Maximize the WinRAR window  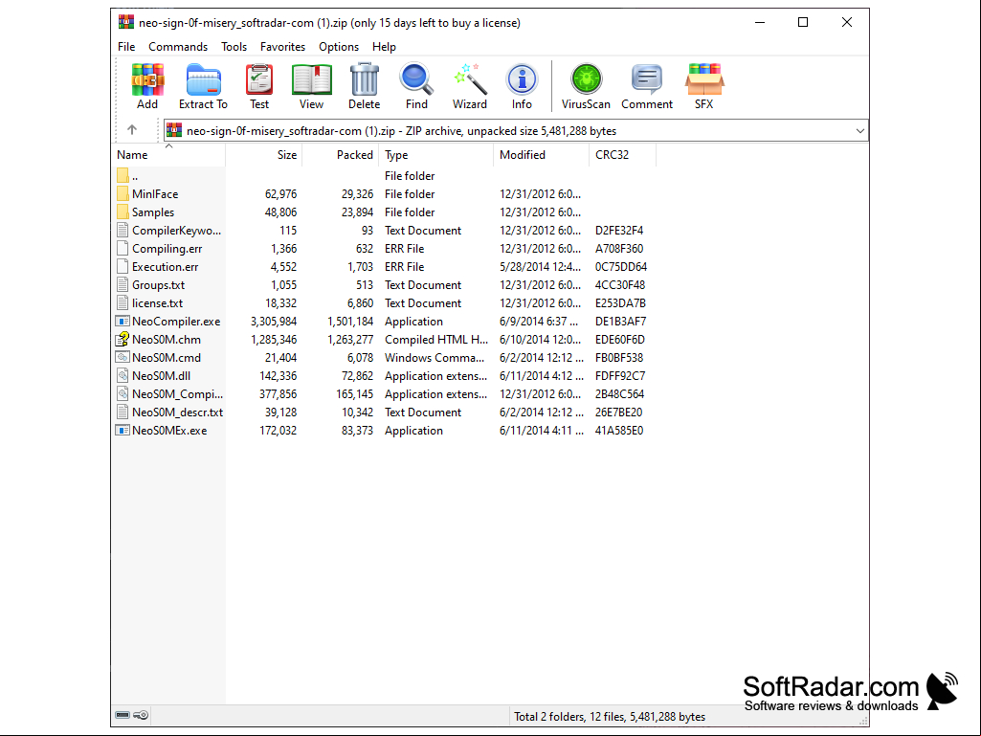(803, 23)
